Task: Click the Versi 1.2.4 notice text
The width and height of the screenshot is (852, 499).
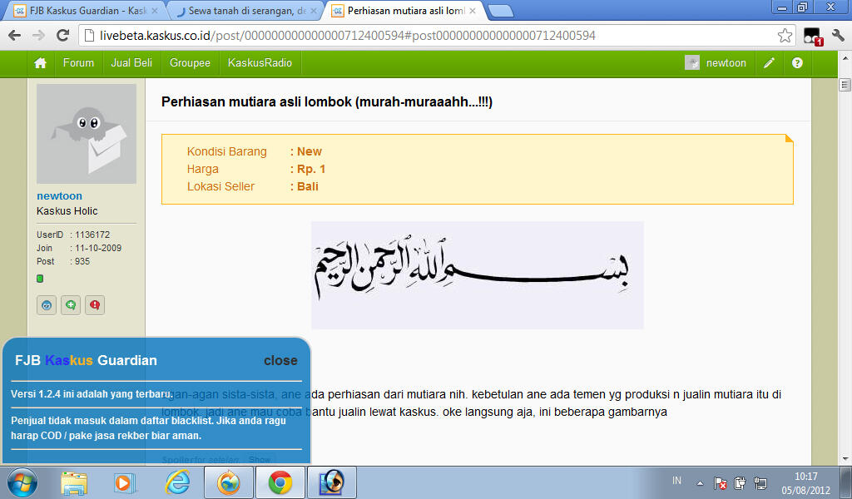Action: tap(92, 394)
